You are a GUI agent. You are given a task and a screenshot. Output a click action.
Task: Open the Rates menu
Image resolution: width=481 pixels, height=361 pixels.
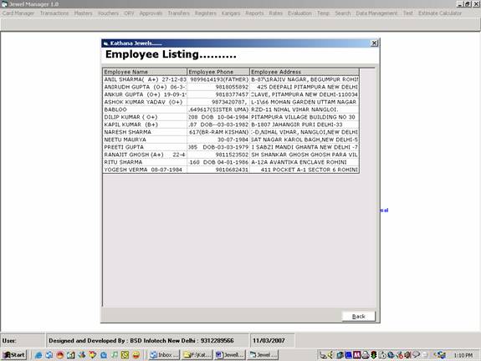pyautogui.click(x=276, y=13)
